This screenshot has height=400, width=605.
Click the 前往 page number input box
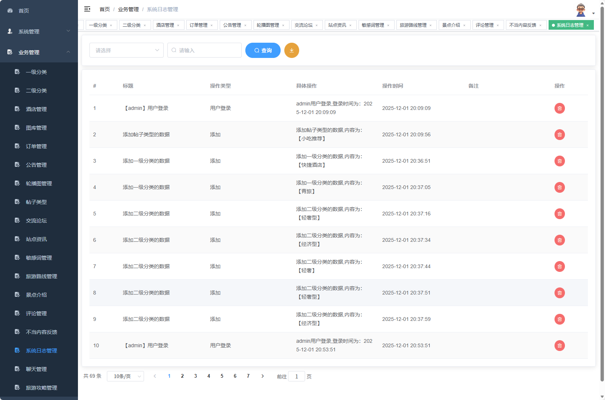click(x=297, y=376)
